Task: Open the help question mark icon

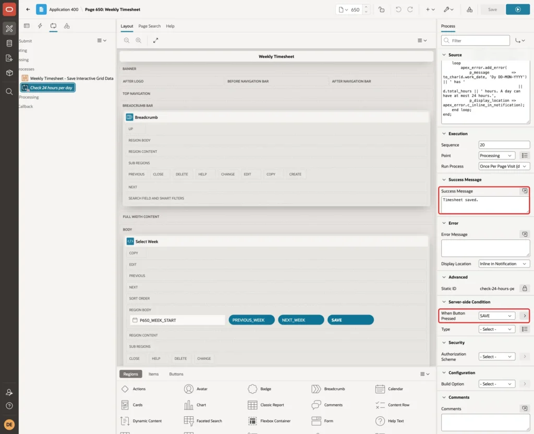Action: [9, 406]
